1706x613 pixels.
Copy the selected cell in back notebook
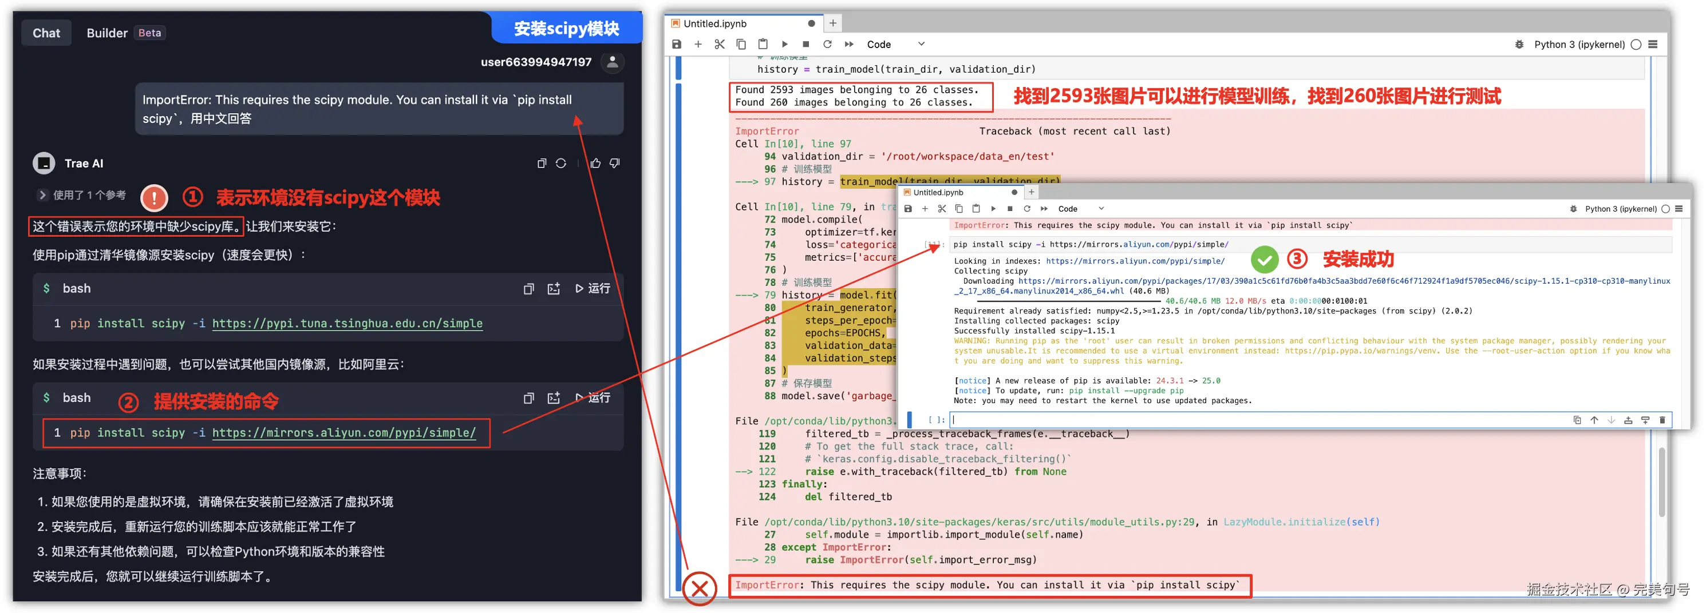pos(741,44)
